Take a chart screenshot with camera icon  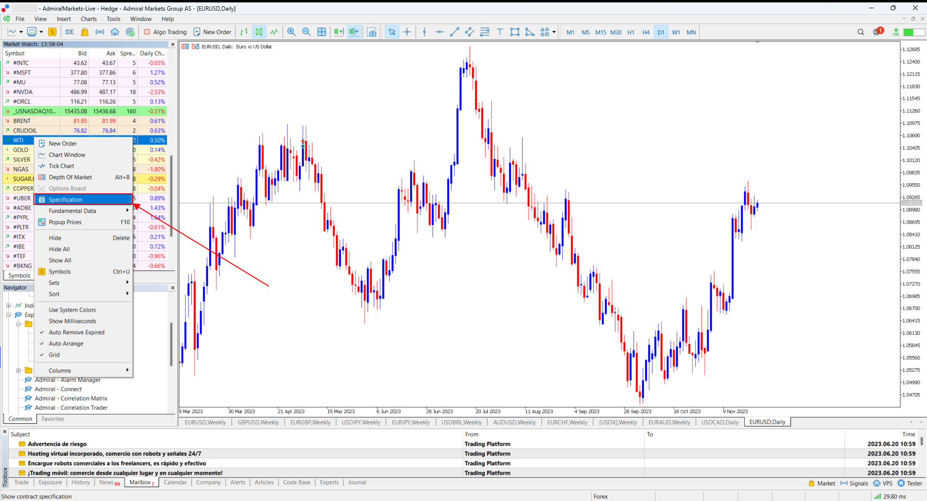click(371, 32)
